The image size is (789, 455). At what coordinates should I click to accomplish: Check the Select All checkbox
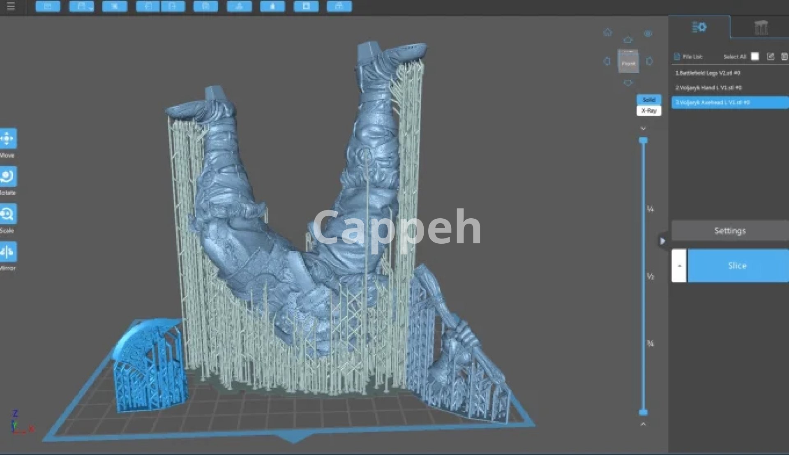click(x=754, y=57)
